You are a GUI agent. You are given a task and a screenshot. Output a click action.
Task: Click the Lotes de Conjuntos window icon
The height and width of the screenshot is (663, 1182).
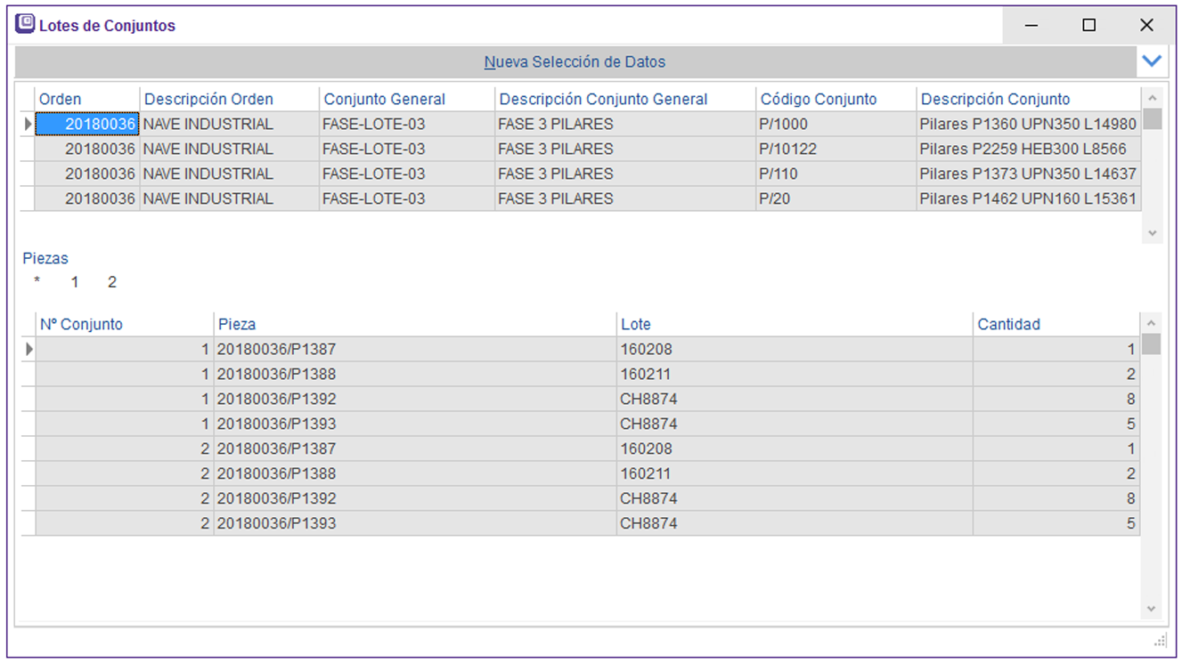click(x=26, y=24)
